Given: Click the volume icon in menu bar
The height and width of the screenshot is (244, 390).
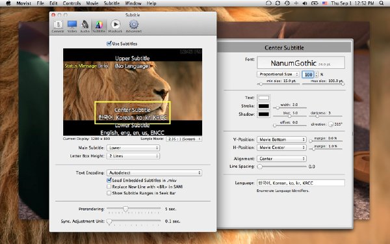Looking at the screenshot, I should 304,3.
